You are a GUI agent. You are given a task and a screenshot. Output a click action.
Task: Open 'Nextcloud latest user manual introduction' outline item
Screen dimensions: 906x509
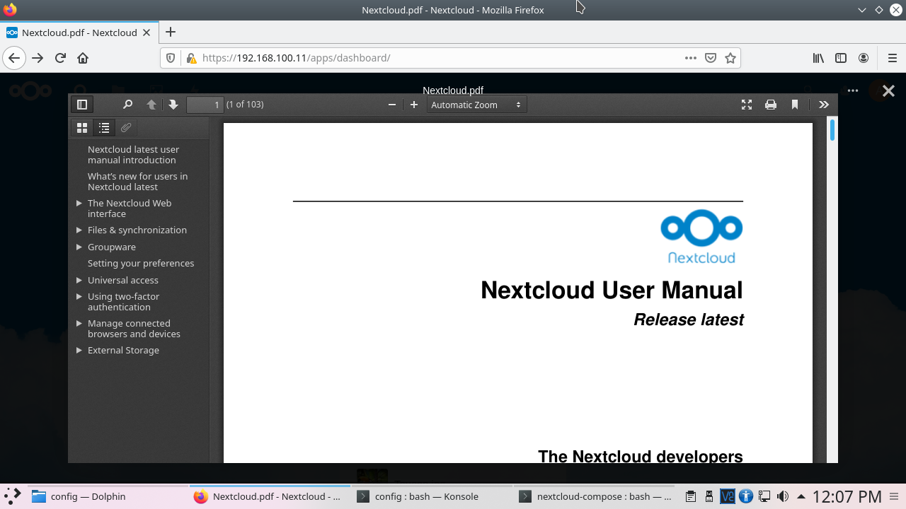133,155
